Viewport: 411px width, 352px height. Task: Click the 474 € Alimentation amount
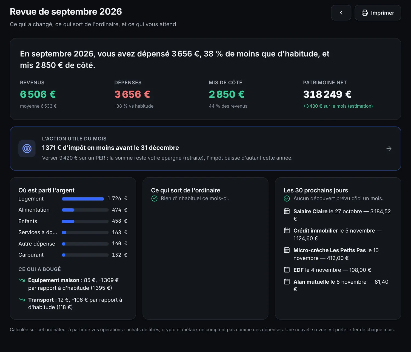tap(119, 210)
